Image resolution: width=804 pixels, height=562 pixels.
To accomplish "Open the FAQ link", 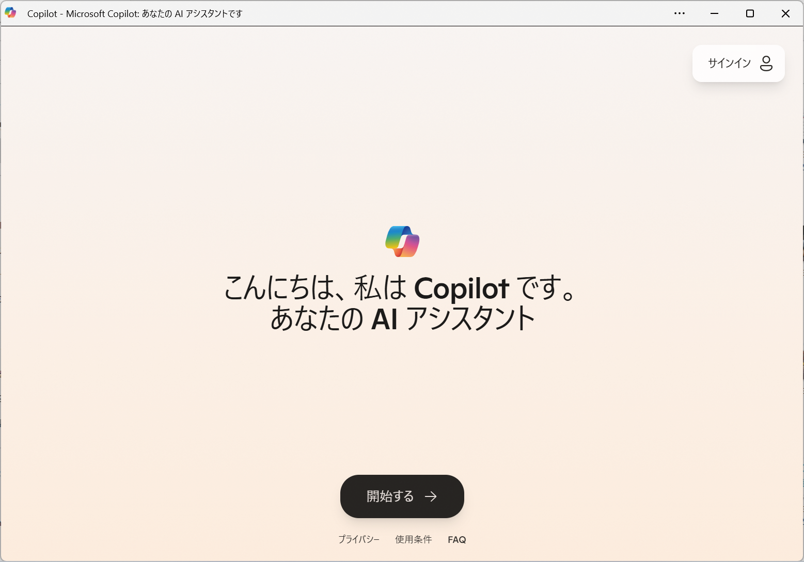I will coord(457,540).
